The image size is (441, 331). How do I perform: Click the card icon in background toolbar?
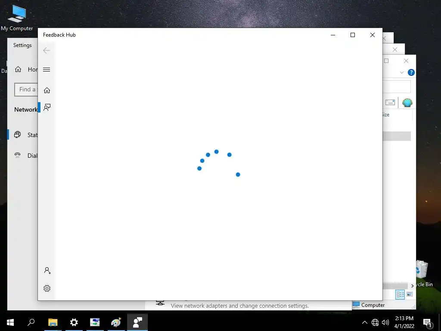pyautogui.click(x=390, y=103)
